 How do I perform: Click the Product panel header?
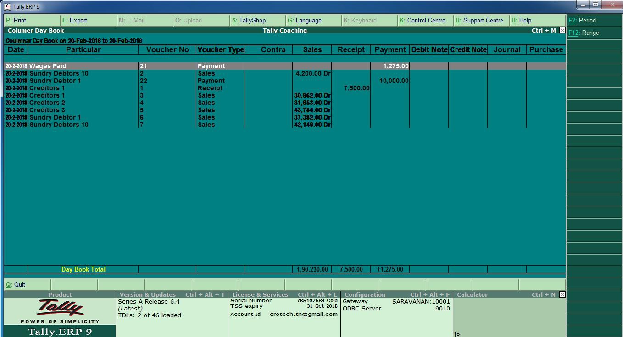60,294
